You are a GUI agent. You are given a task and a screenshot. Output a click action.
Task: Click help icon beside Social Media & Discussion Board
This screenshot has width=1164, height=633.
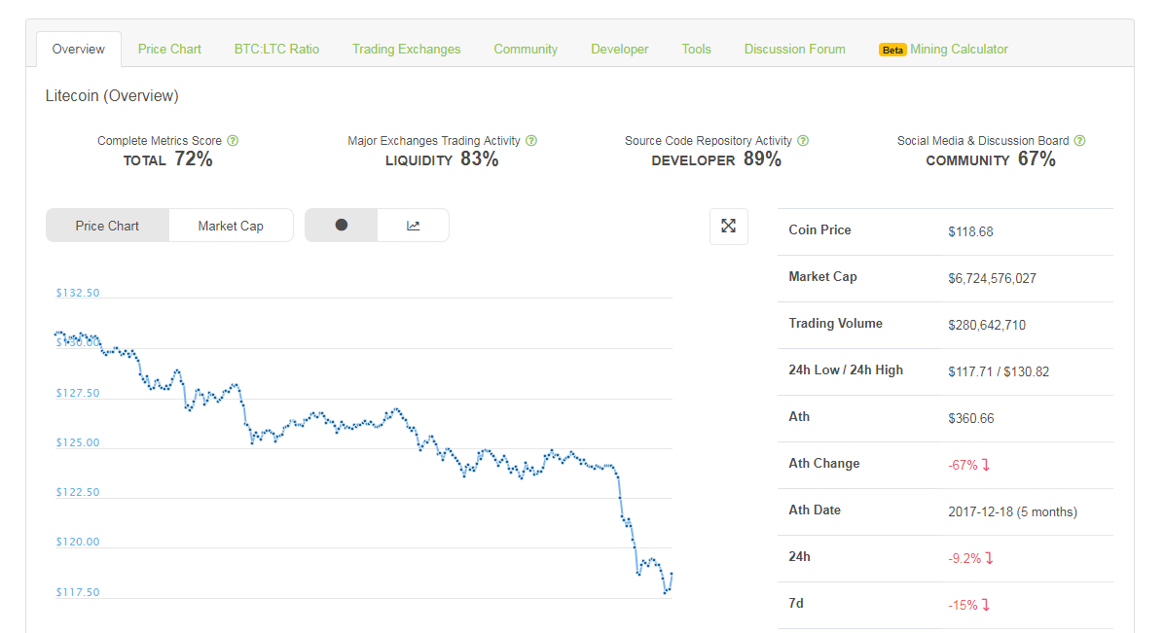coord(1080,140)
